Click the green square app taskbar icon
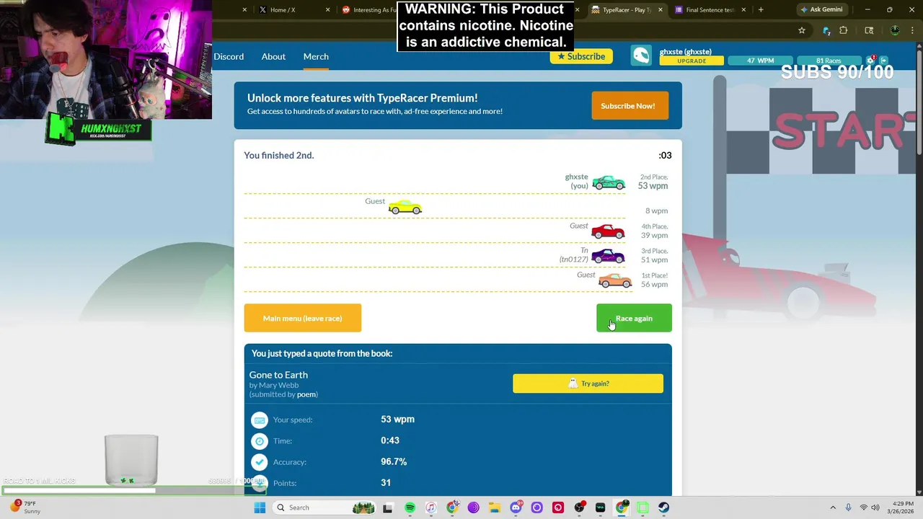 [642, 507]
